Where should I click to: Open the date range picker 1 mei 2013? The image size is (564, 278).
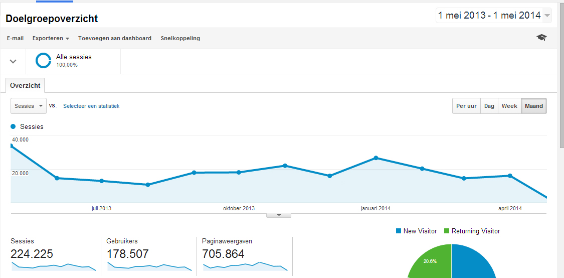pos(493,16)
